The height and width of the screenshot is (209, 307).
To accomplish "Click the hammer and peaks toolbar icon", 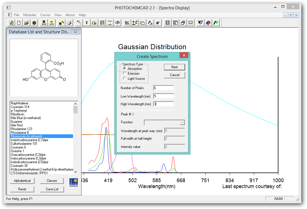I will coord(150,23).
